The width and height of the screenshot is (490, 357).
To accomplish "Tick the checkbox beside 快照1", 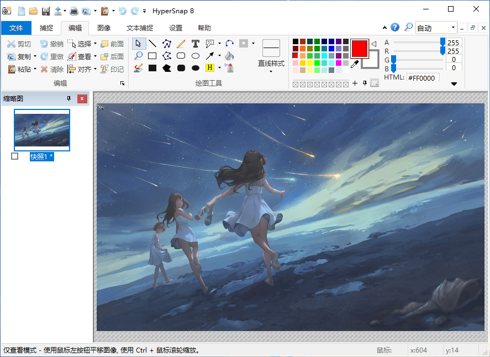I will (x=15, y=156).
